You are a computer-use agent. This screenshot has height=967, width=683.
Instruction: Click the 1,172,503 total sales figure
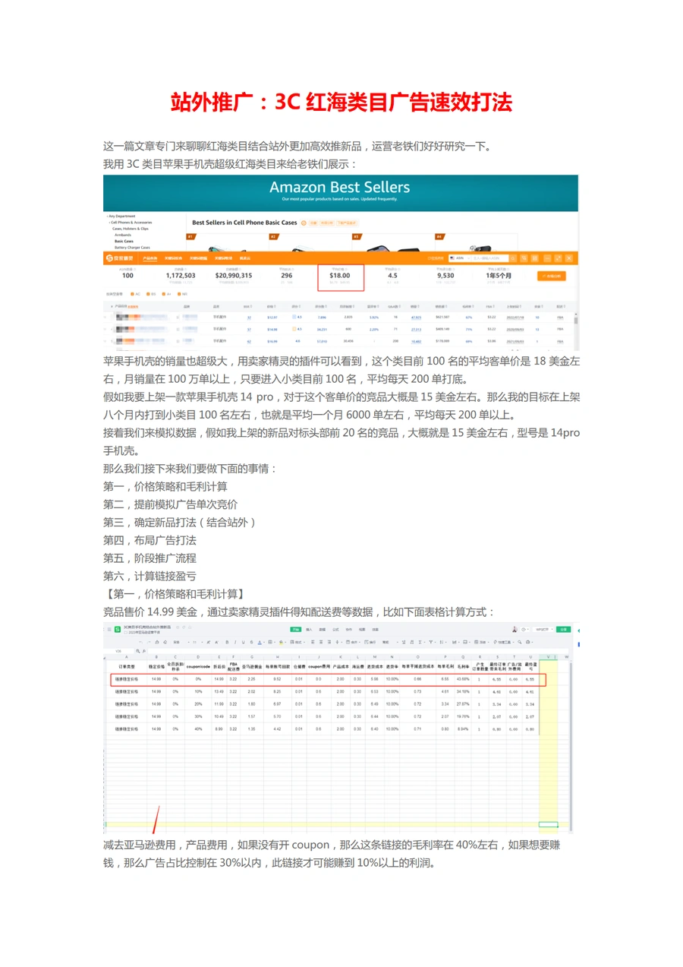tap(181, 276)
